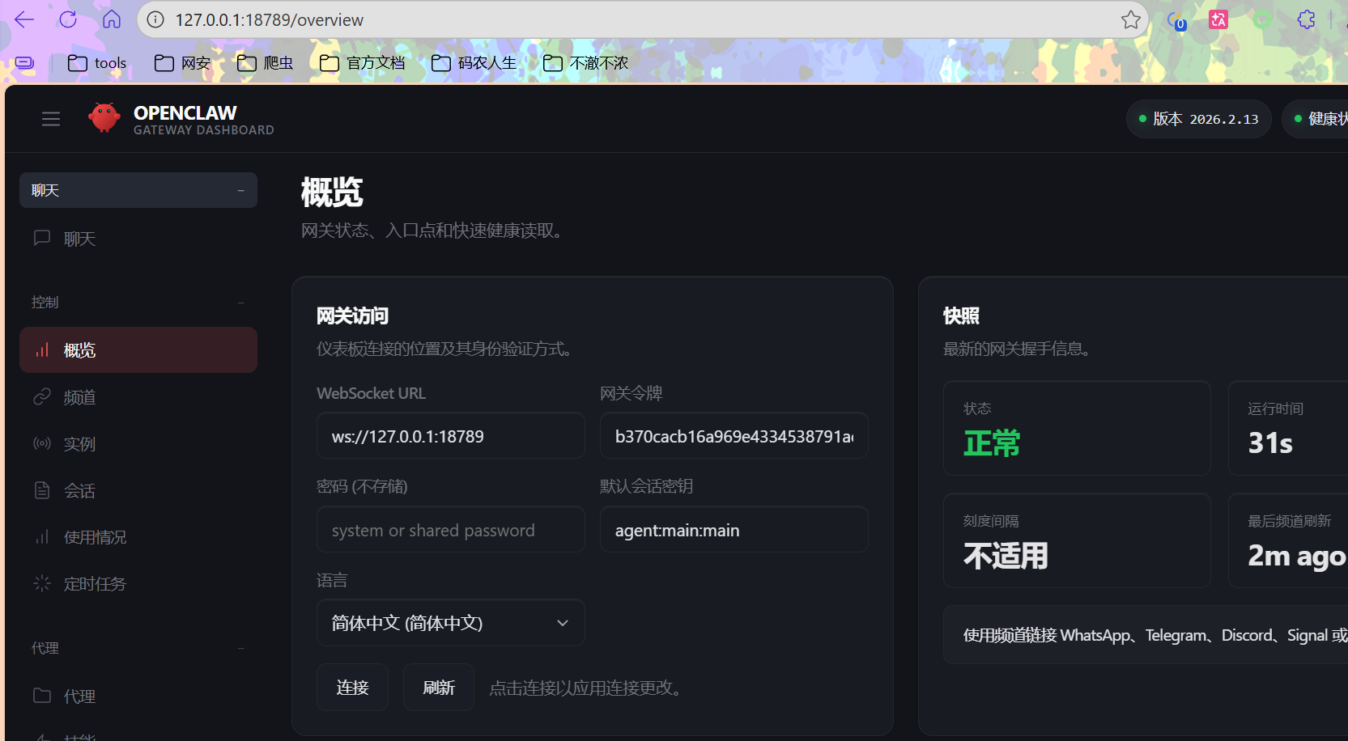Click the 2m ago channel refresh value
Image resolution: width=1348 pixels, height=741 pixels.
1296,556
